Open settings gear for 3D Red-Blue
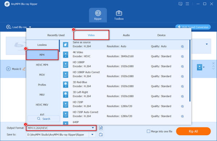This screenshot has height=141, width=217. pos(182,86)
